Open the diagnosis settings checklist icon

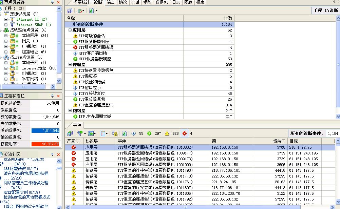pos(80,11)
